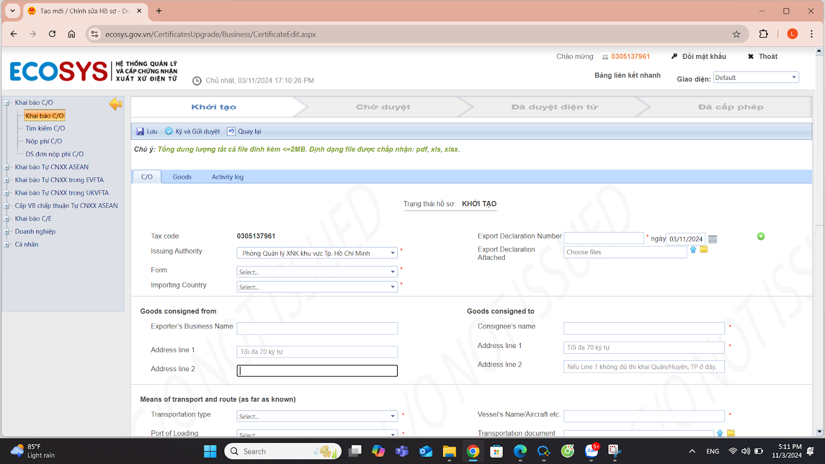This screenshot has height=464, width=825.
Task: Click the Export Declaration Number field
Action: pos(604,238)
